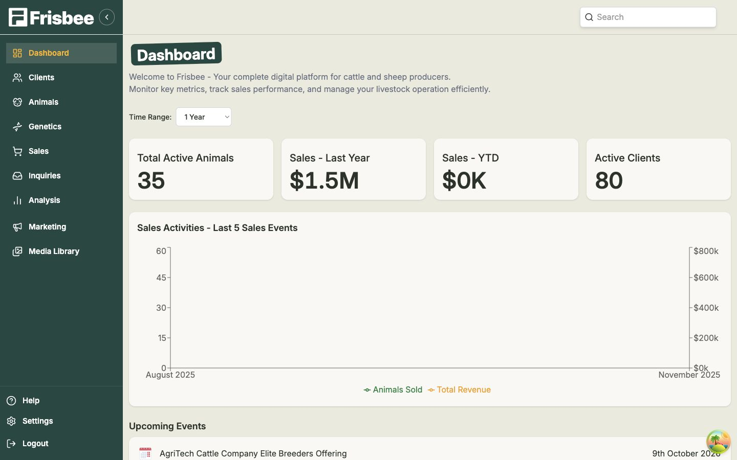Screen dimensions: 737x460
Task: Open the Dashboard menu item
Action: point(61,53)
